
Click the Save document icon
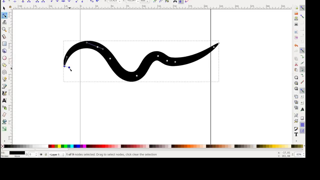296,18
